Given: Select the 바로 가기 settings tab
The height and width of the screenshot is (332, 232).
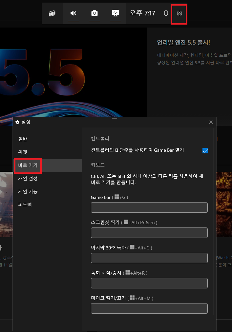Looking at the screenshot, I should [48, 166].
